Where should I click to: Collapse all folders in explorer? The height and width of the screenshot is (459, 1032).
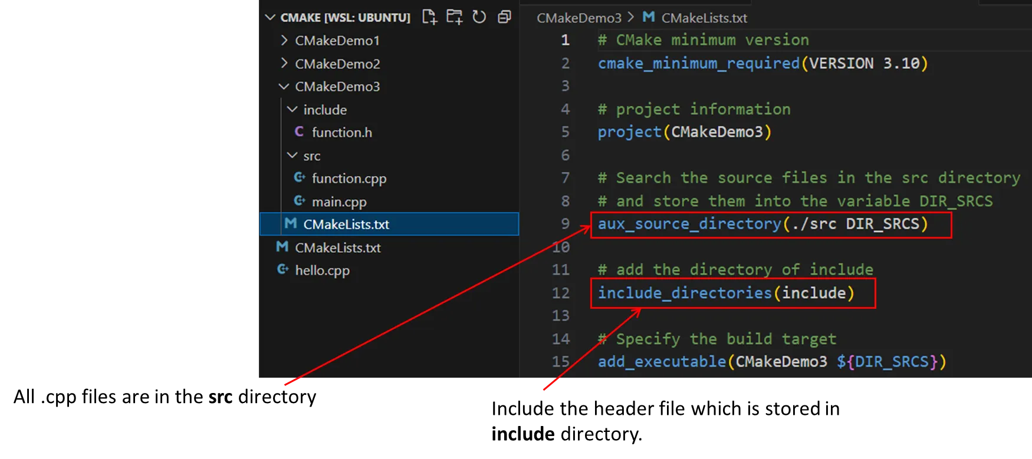pyautogui.click(x=504, y=17)
